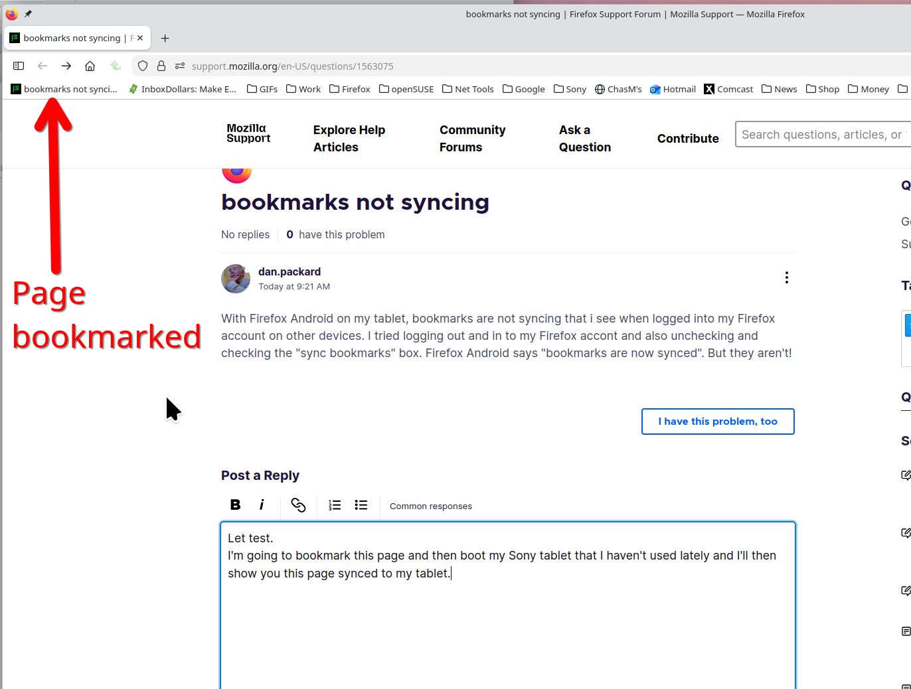
Task: Go forward with the forward arrow
Action: pos(66,66)
